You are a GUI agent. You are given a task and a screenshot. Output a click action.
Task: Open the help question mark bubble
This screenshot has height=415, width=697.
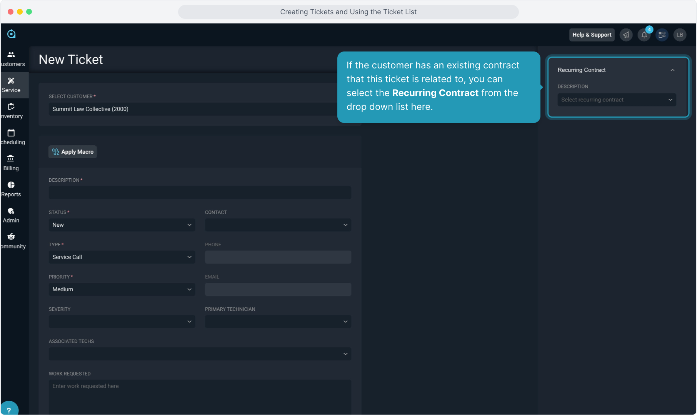9,410
